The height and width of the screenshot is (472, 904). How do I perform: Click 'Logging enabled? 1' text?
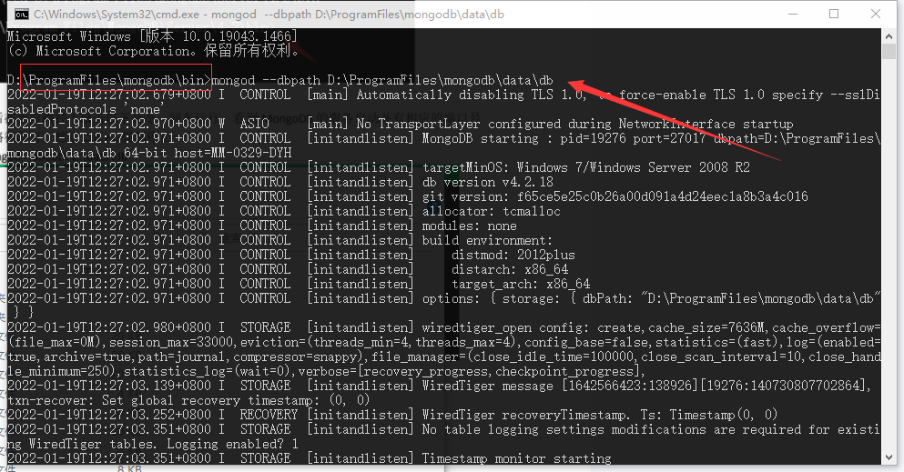click(x=232, y=444)
